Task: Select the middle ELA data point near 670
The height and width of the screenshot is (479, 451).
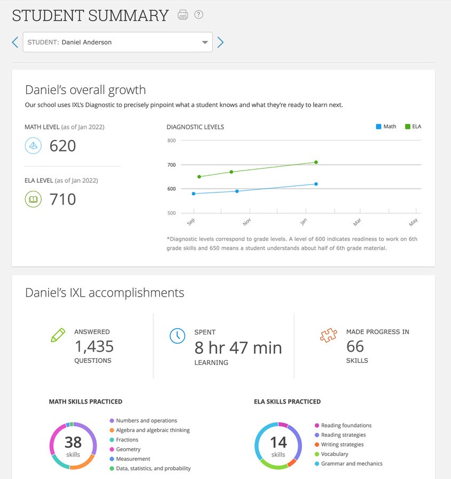Action: pyautogui.click(x=231, y=172)
